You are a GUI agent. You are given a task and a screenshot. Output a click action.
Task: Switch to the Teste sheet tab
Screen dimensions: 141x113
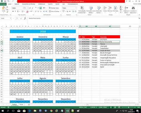point(21,105)
